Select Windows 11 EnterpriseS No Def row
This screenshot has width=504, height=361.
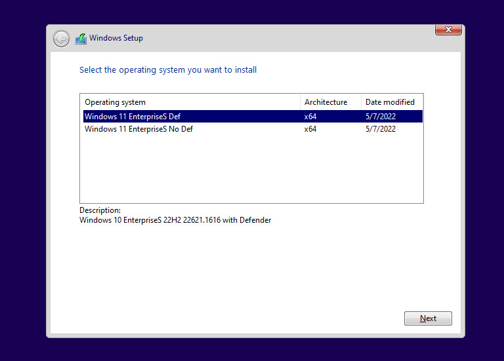coord(253,129)
